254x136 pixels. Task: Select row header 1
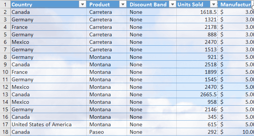5,4
